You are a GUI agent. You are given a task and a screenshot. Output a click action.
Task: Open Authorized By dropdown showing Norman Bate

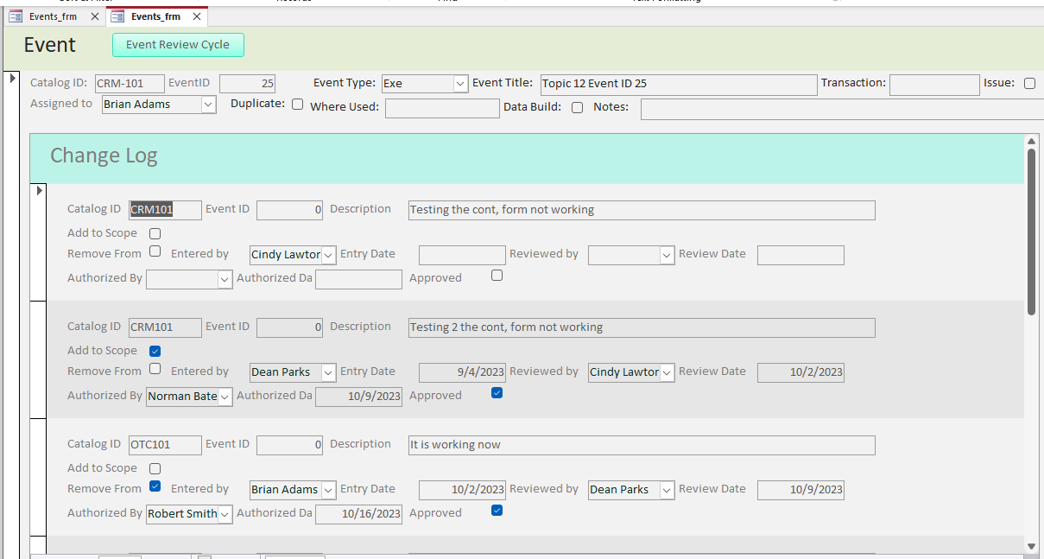[225, 397]
